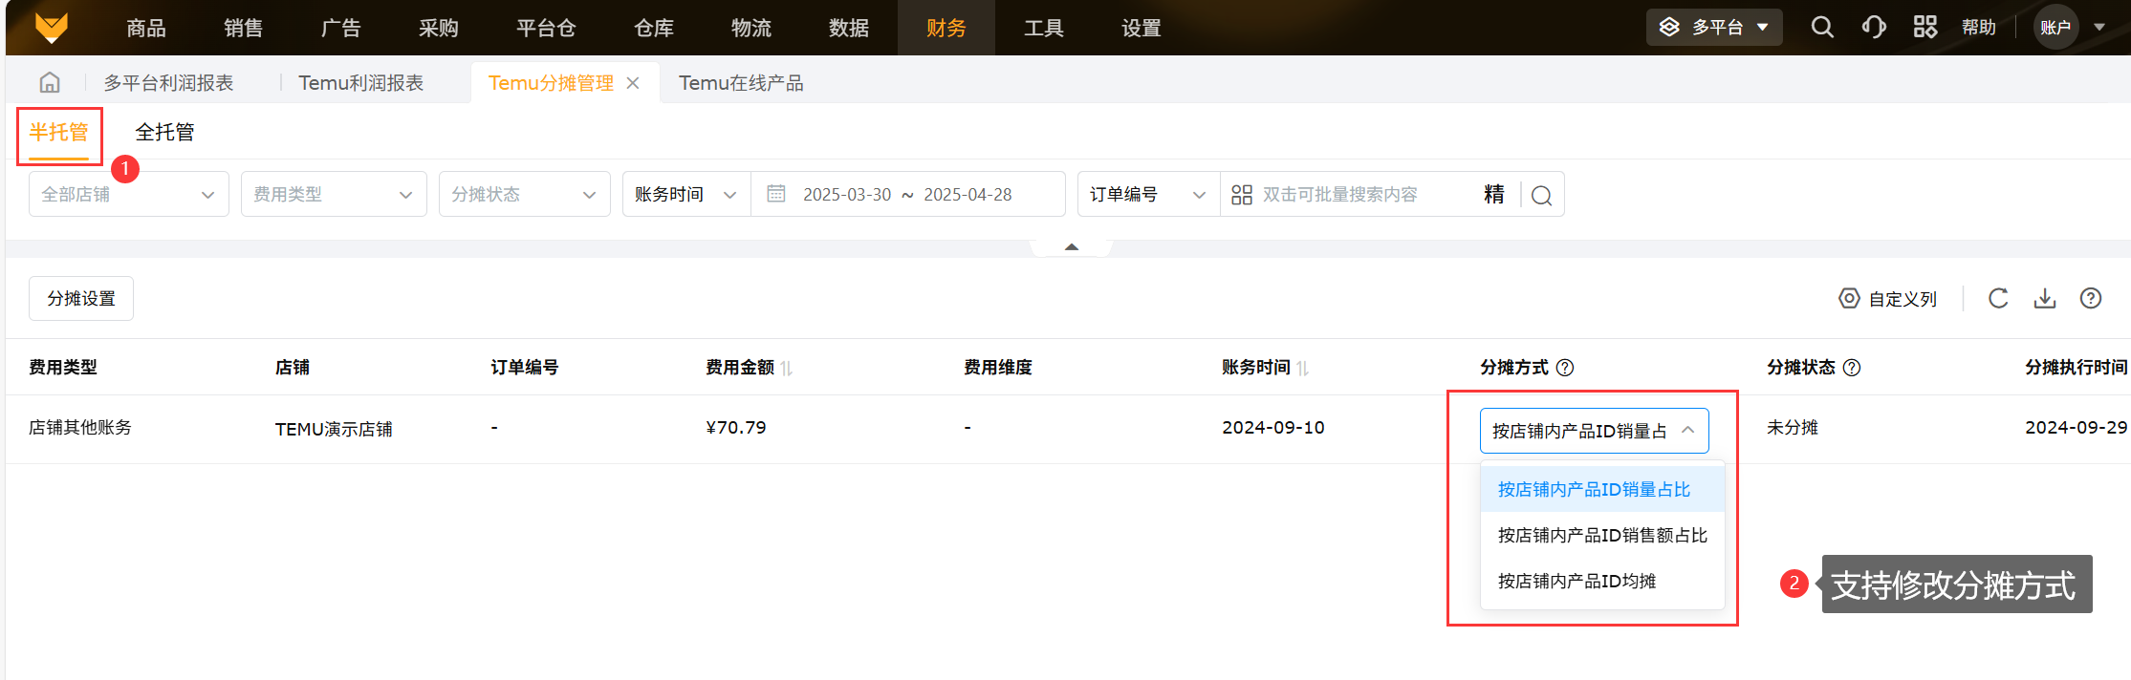Open the 分摊状态 filter dropdown
This screenshot has width=2131, height=680.
point(525,194)
